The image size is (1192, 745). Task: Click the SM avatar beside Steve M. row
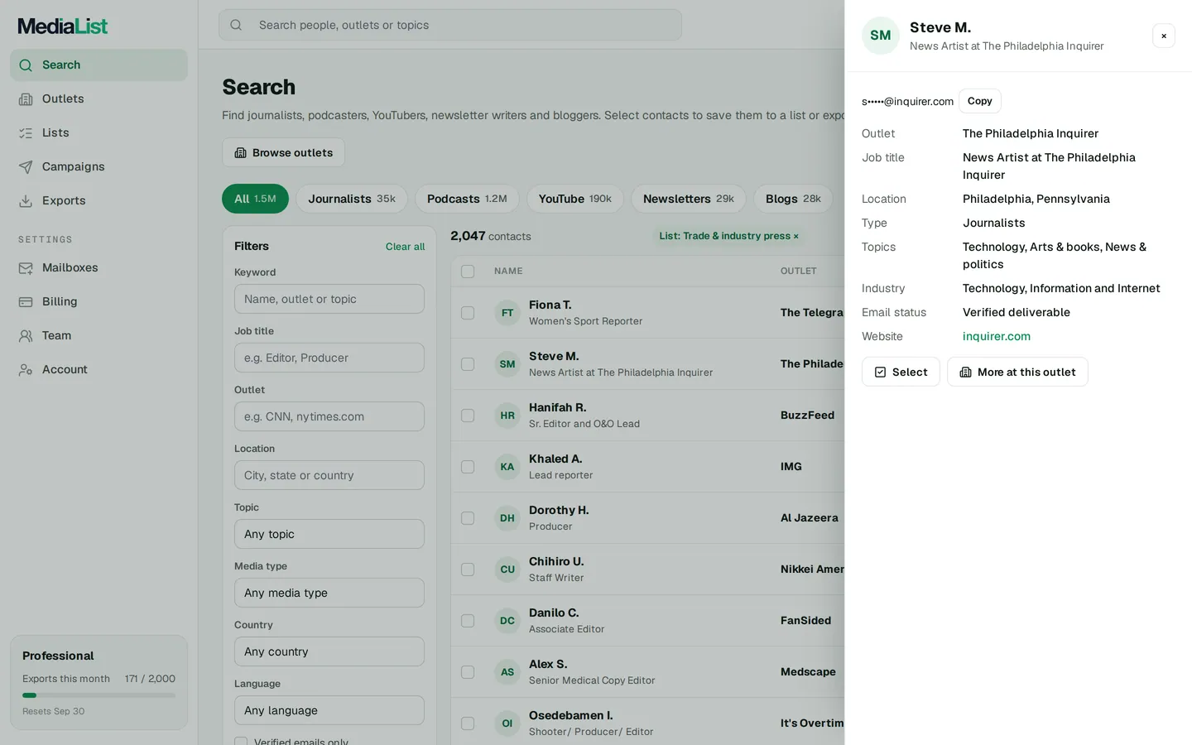coord(507,364)
